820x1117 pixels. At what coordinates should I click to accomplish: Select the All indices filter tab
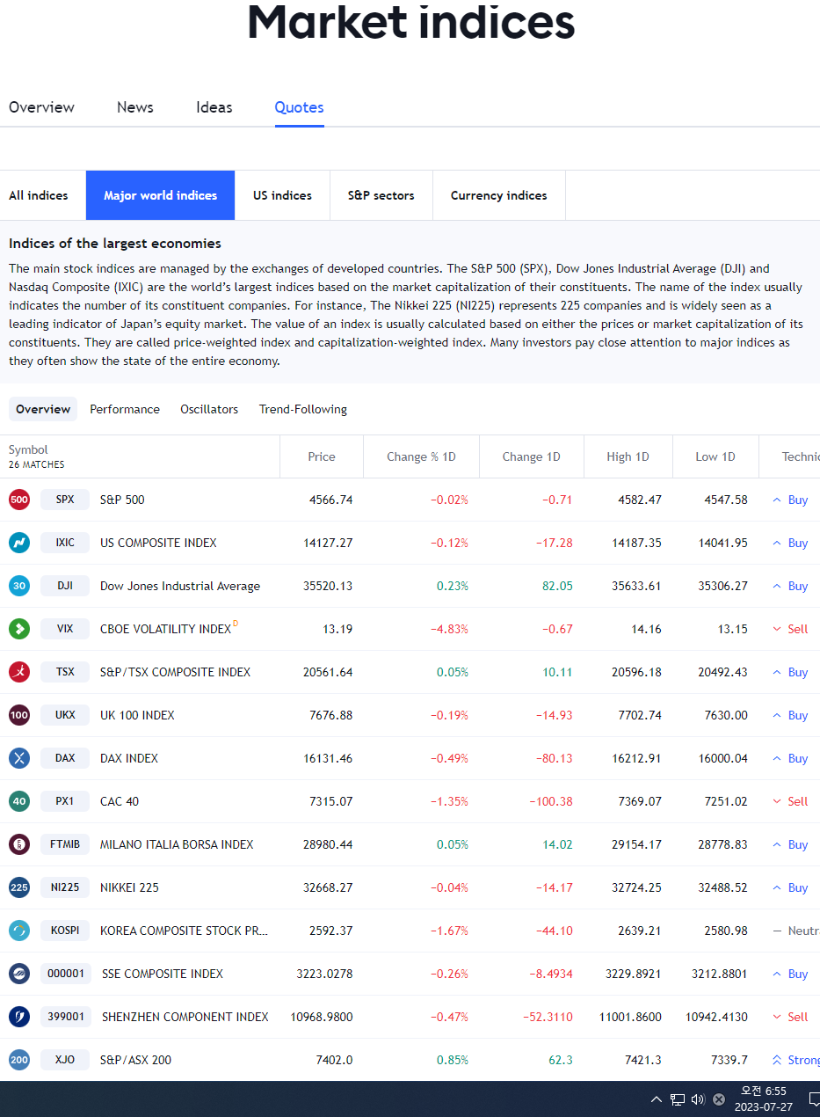pos(39,195)
